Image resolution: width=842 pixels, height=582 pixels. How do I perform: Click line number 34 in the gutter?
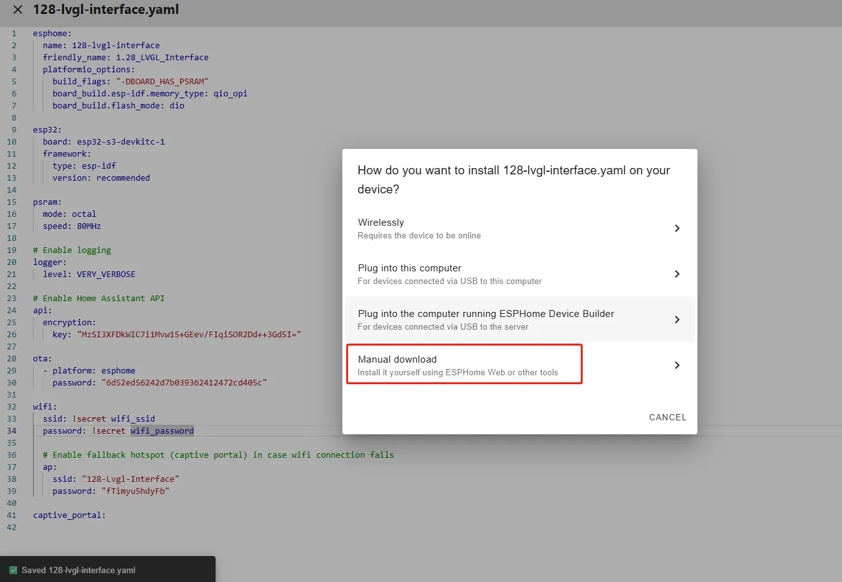click(x=12, y=431)
